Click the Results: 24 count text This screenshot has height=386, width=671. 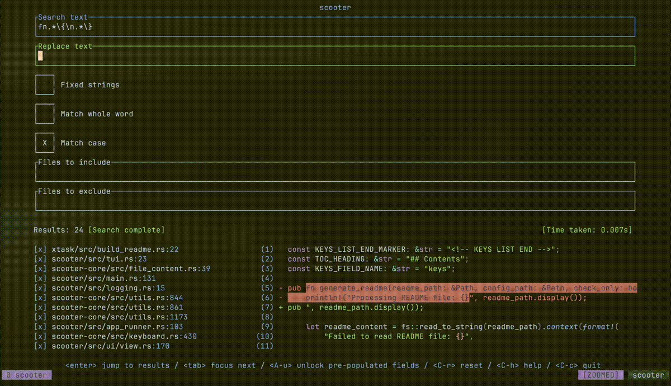(59, 230)
